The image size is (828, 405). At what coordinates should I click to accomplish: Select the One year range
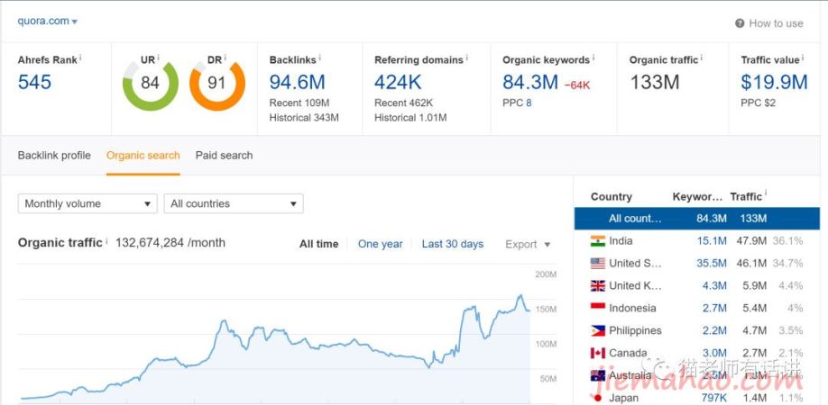[381, 244]
